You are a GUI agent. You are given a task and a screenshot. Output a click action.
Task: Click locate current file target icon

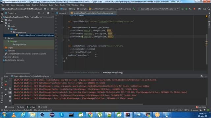point(39,13)
